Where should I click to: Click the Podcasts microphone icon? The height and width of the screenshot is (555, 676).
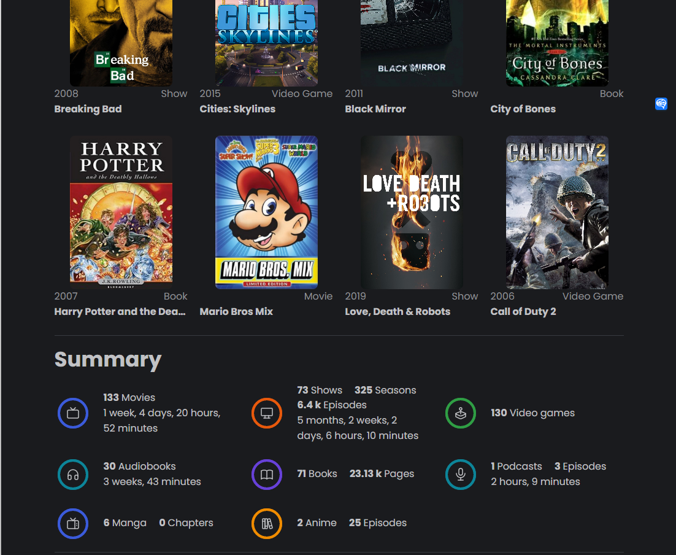(461, 475)
